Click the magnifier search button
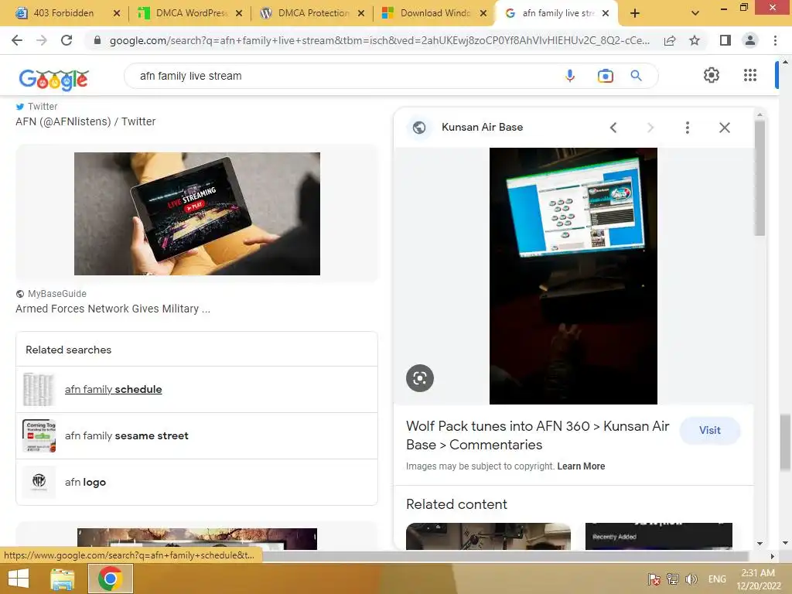The image size is (792, 594). (x=636, y=76)
